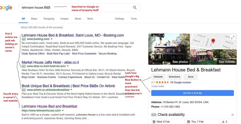241x124 pixels.
Task: Expand the map with the arrows icon
Action: [x=233, y=37]
